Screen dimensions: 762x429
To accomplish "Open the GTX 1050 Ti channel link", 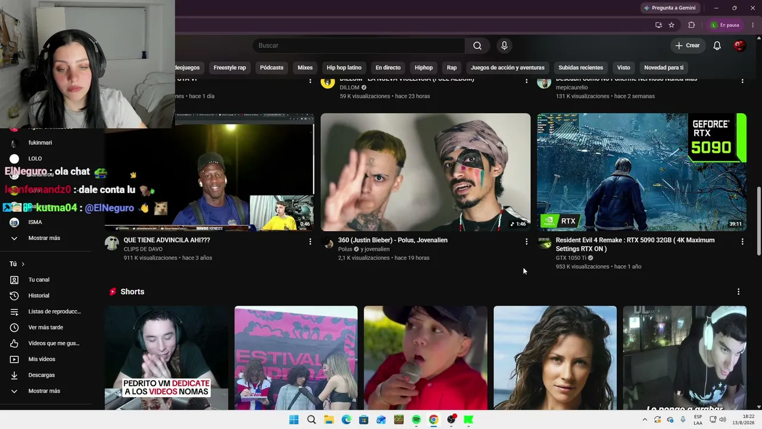I will (571, 258).
